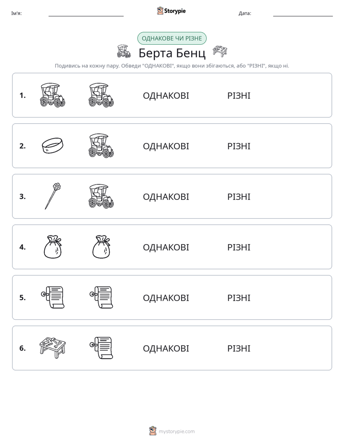Click the ring icon in row 2
Screen dimensions: 344x445
53,145
